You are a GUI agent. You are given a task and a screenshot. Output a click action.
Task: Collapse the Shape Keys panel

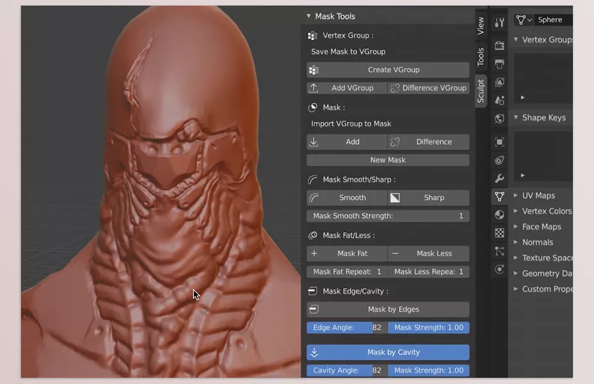coord(516,118)
